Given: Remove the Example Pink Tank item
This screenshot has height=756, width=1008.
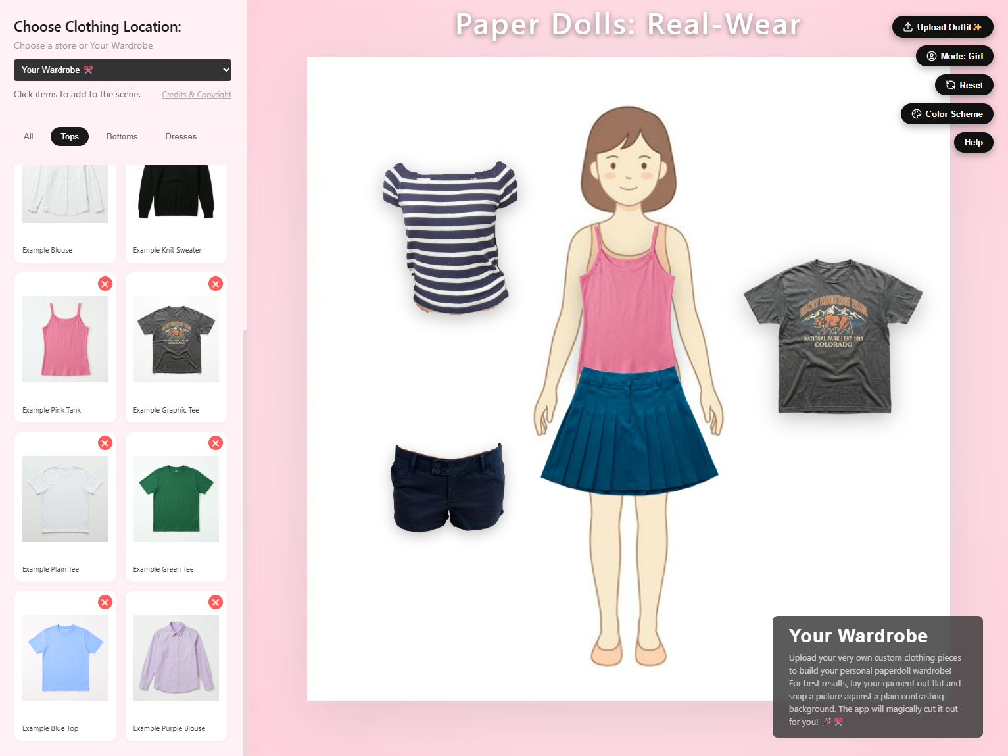Looking at the screenshot, I should pyautogui.click(x=105, y=284).
